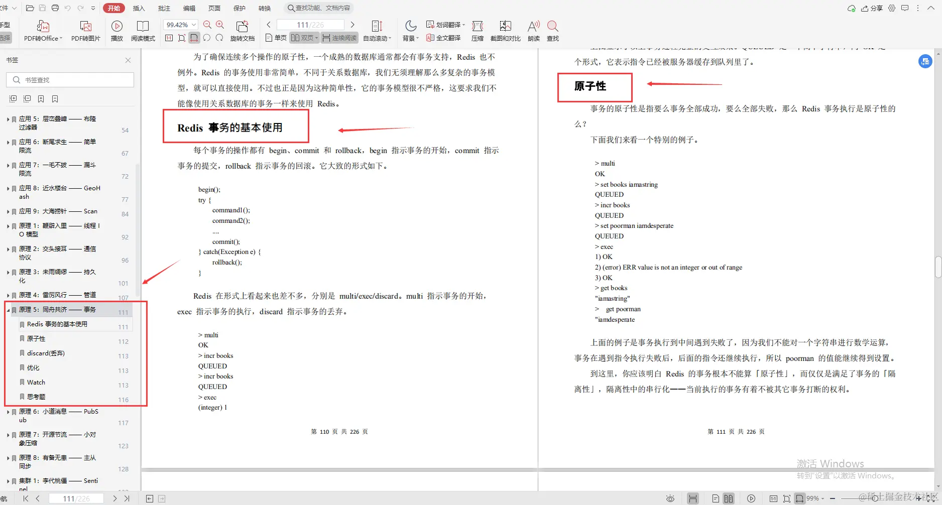Viewport: 942px width, 505px height.
Task: Open the 全文翻译 full-text translation tool
Action: coord(444,37)
